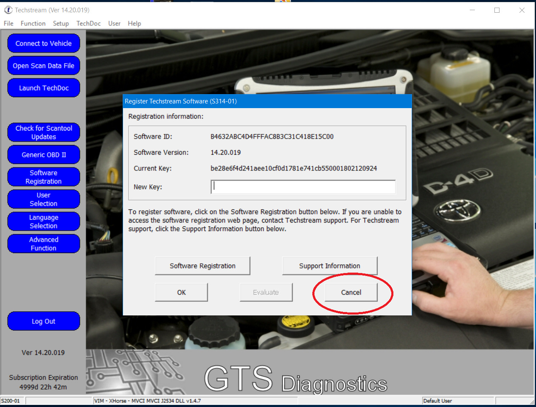Confirm with the OK button
Image resolution: width=536 pixels, height=407 pixels.
[181, 293]
